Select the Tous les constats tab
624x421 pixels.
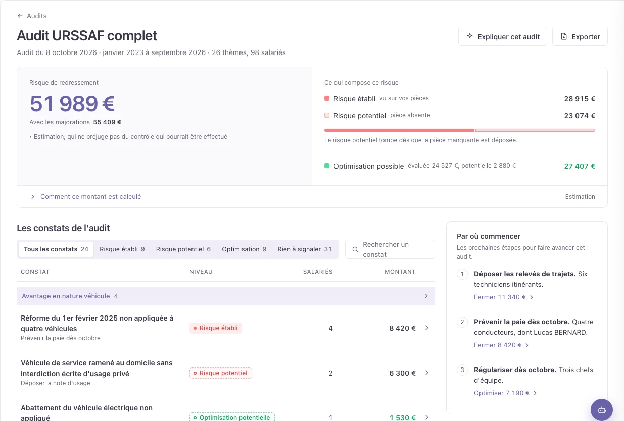[56, 249]
